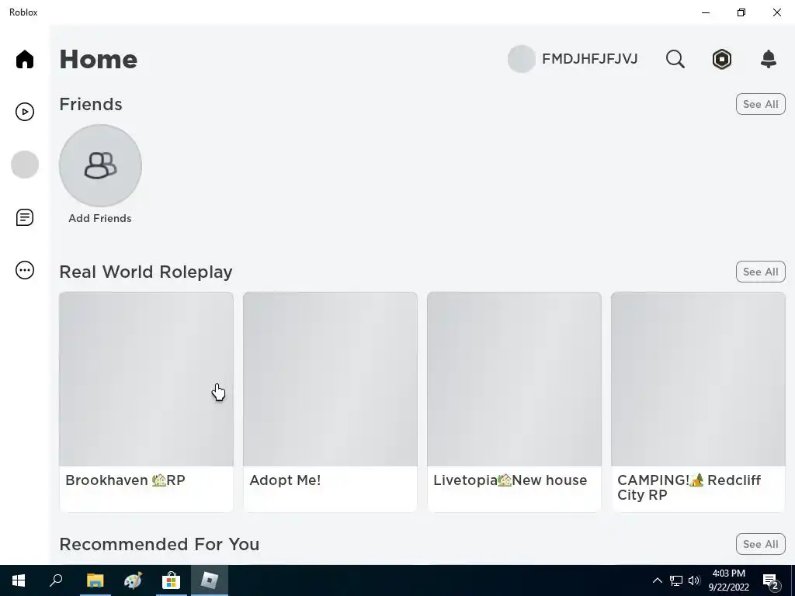Open the Discover play icon in sidebar

coord(24,112)
